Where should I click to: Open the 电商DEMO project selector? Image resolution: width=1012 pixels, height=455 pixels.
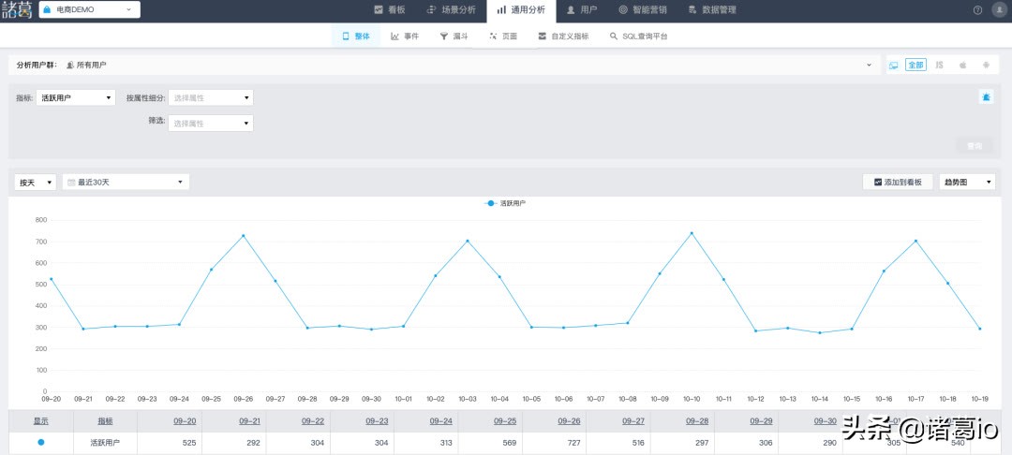[x=90, y=9]
